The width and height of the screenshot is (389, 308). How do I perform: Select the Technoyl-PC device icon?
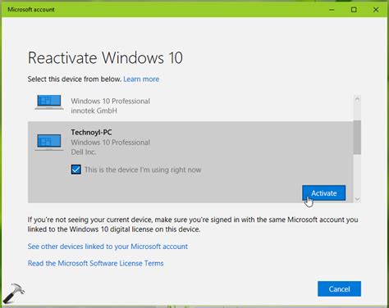[x=49, y=143]
